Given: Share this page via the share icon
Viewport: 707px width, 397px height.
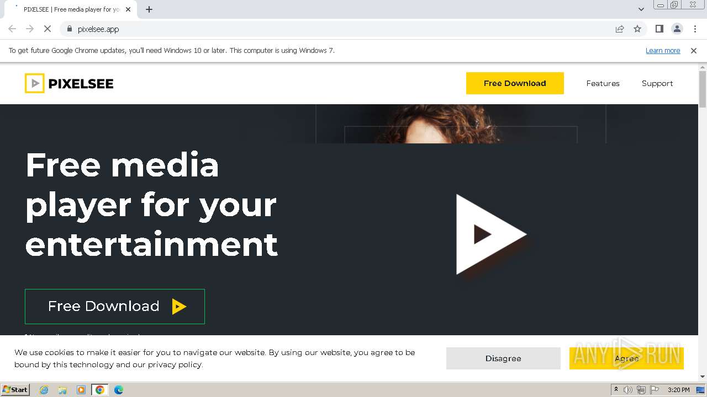Looking at the screenshot, I should pyautogui.click(x=620, y=29).
